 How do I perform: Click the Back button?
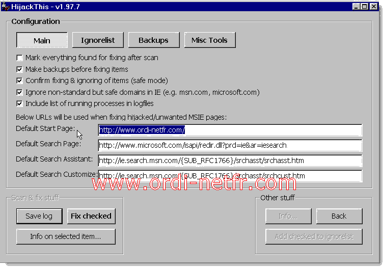pos(339,216)
